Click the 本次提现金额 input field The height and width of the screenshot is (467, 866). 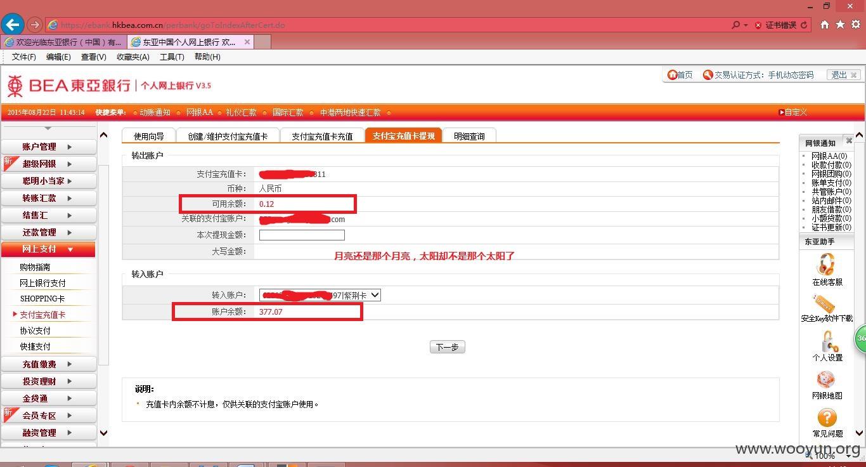click(x=302, y=235)
